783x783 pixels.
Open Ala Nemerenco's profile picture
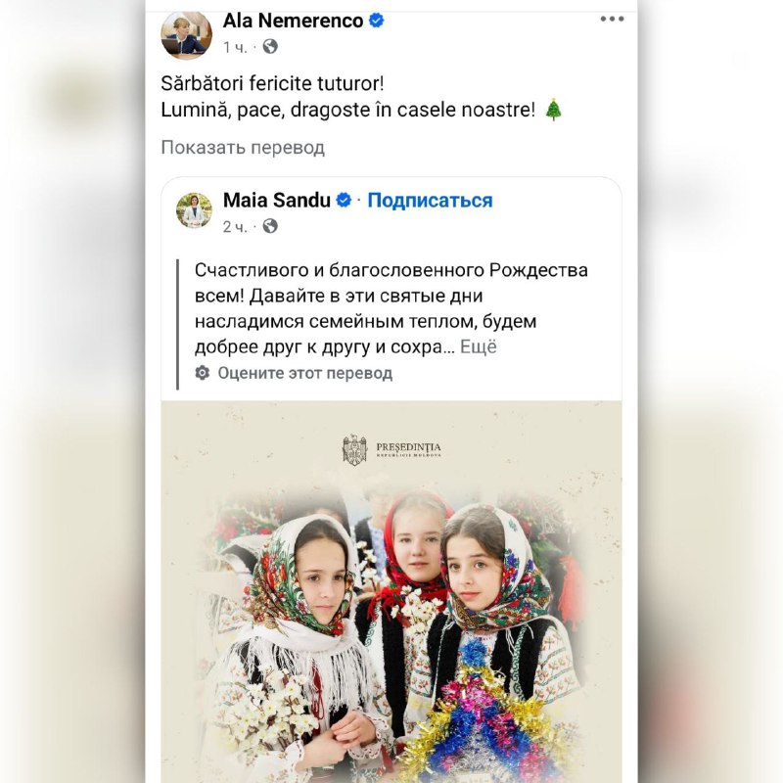click(x=186, y=35)
